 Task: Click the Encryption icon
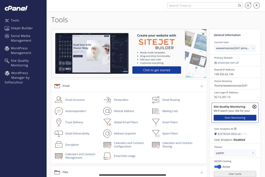pyautogui.click(x=59, y=145)
